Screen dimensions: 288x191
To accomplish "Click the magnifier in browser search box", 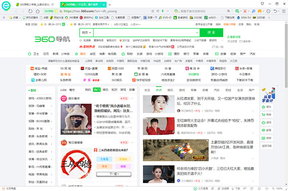I will coord(228,11).
